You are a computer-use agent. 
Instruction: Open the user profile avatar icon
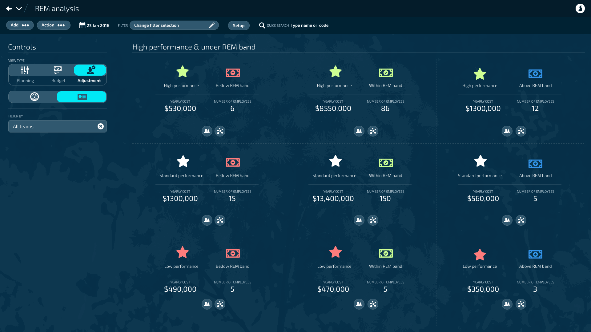(x=580, y=9)
